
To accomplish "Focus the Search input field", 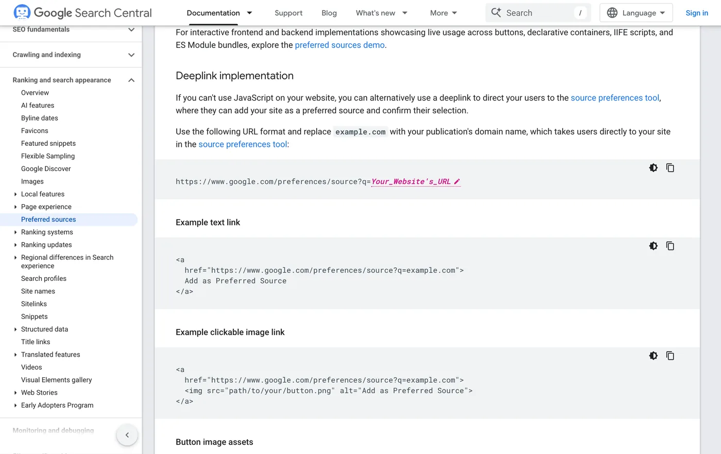I will [538, 13].
